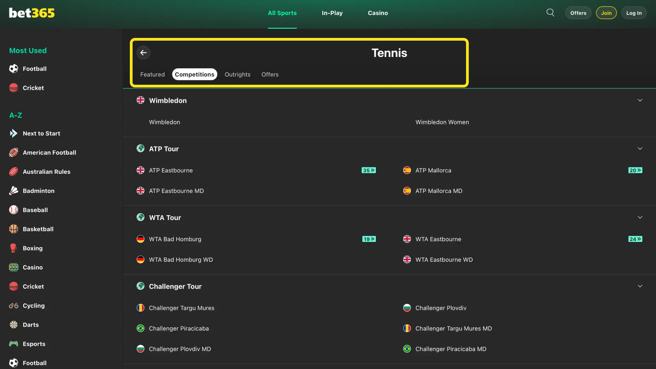Open Challenger Targu Mures MD competition
Image resolution: width=656 pixels, height=369 pixels.
(x=454, y=328)
